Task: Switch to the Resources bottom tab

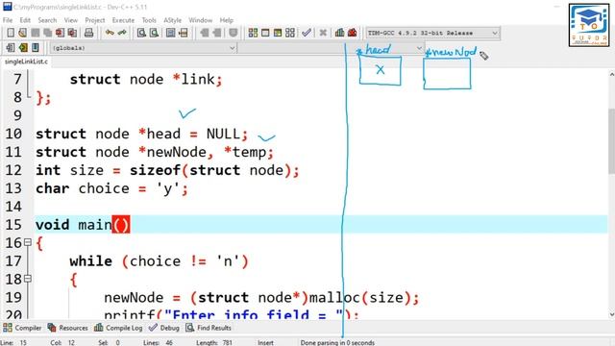Action: [68, 328]
